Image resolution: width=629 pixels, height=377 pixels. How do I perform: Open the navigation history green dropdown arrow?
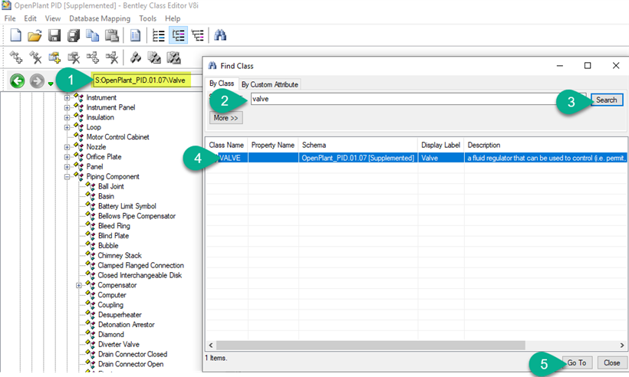click(x=51, y=84)
